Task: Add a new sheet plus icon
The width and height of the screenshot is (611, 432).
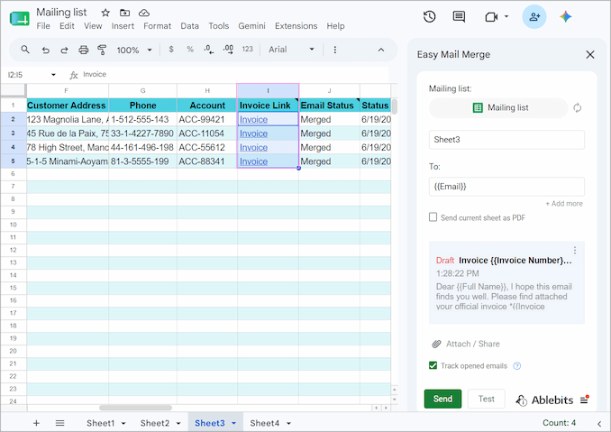Action: point(36,423)
